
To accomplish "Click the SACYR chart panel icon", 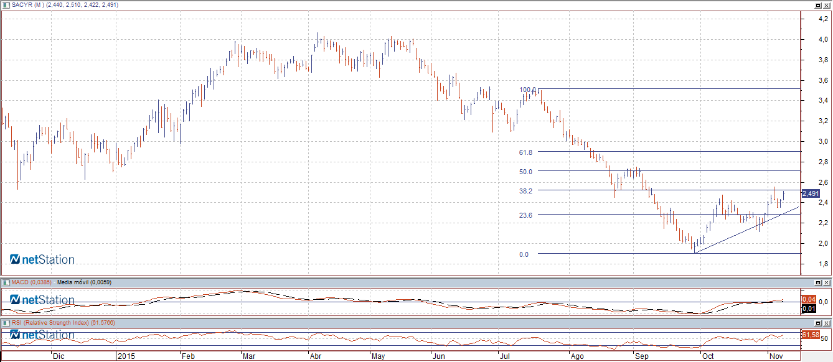I will tap(6, 5).
